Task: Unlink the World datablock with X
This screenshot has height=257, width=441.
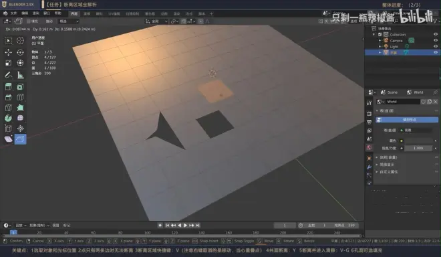Action: pyautogui.click(x=436, y=102)
